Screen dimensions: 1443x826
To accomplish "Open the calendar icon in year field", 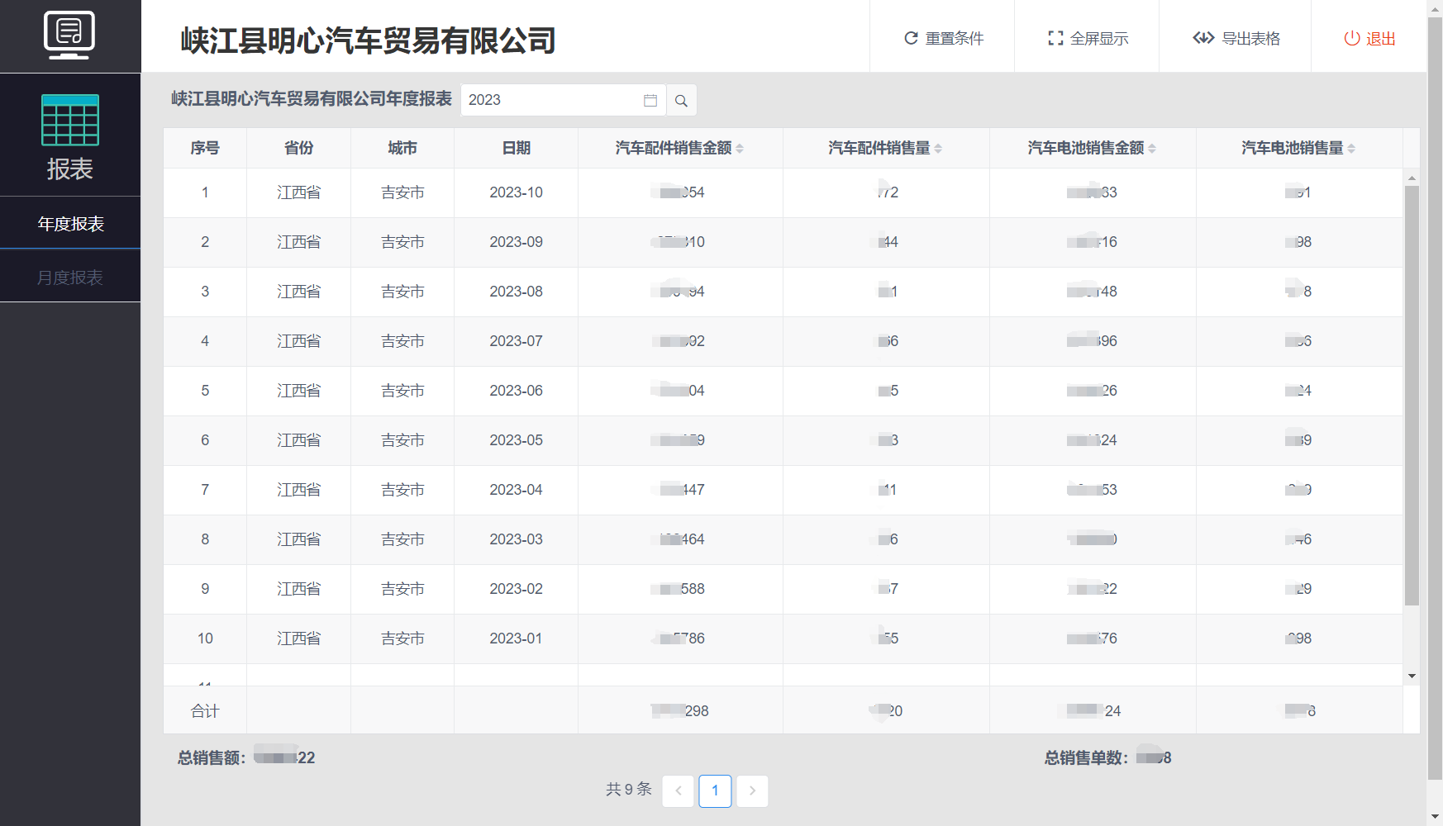I will pyautogui.click(x=650, y=101).
